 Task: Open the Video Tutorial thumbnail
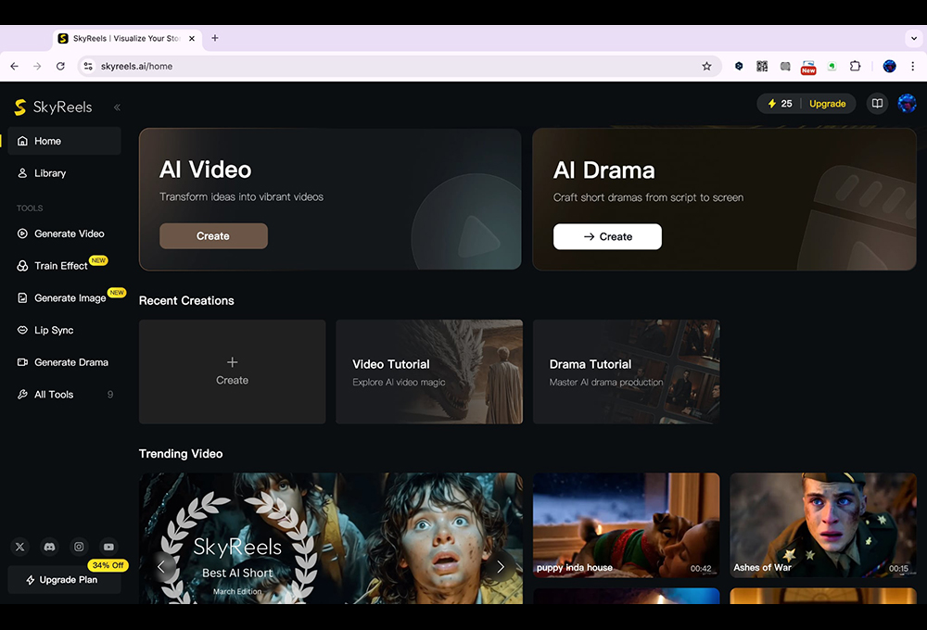coord(429,372)
